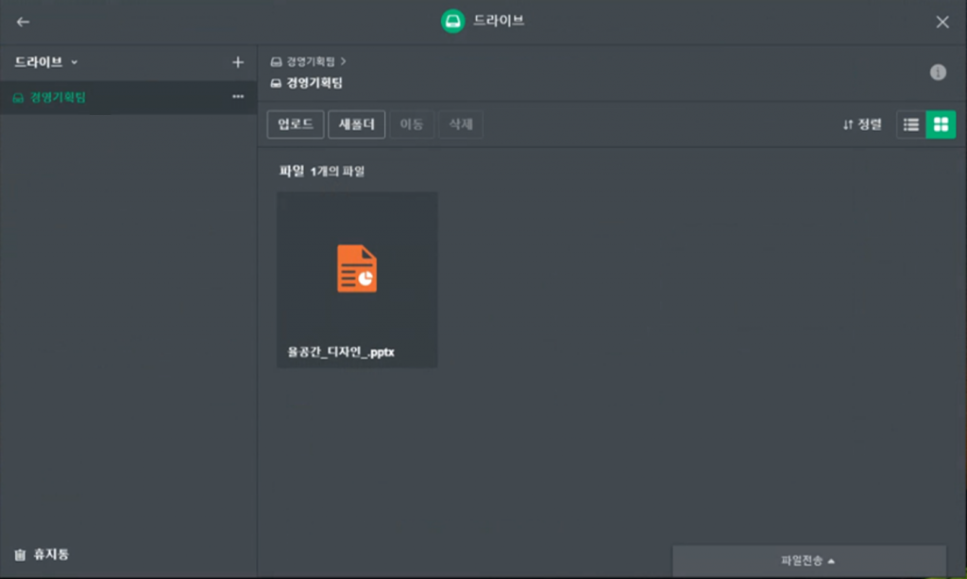Image resolution: width=967 pixels, height=579 pixels.
Task: Open the 휴지통 trash
Action: pyautogui.click(x=42, y=554)
